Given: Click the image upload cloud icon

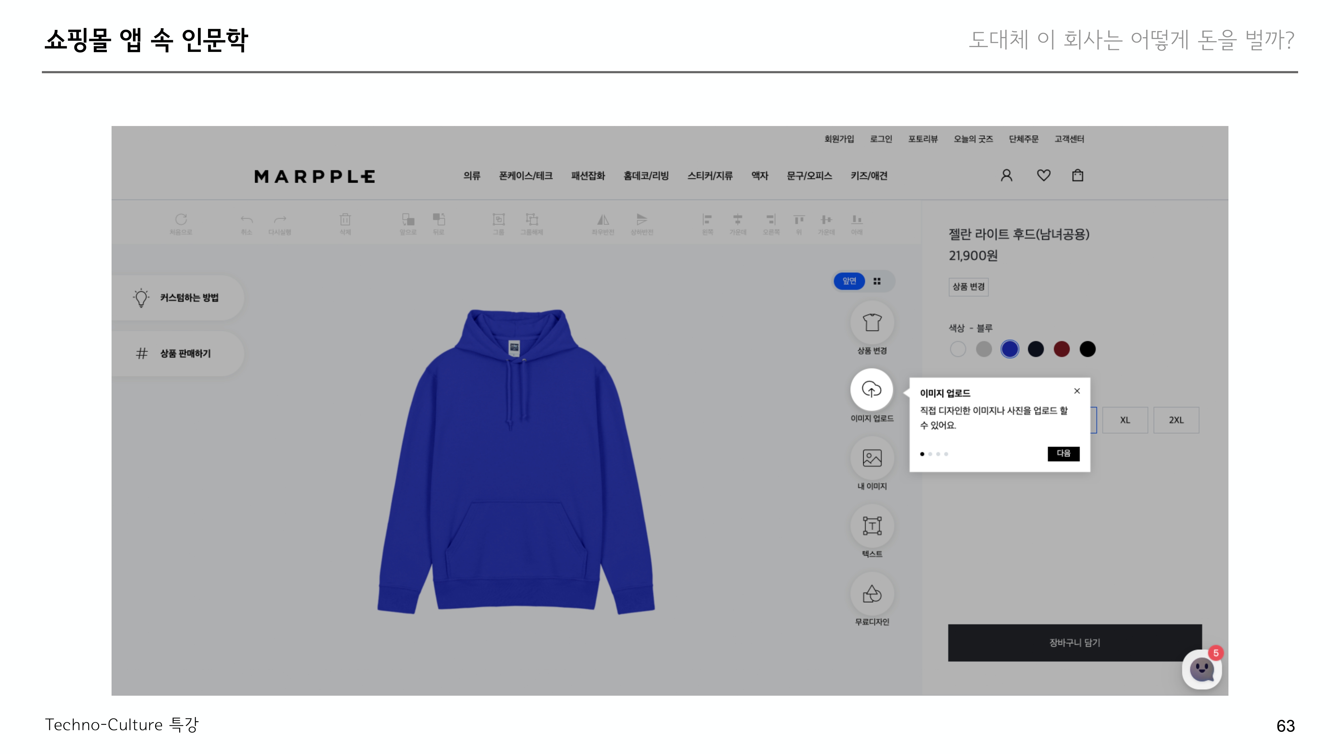Looking at the screenshot, I should (871, 389).
